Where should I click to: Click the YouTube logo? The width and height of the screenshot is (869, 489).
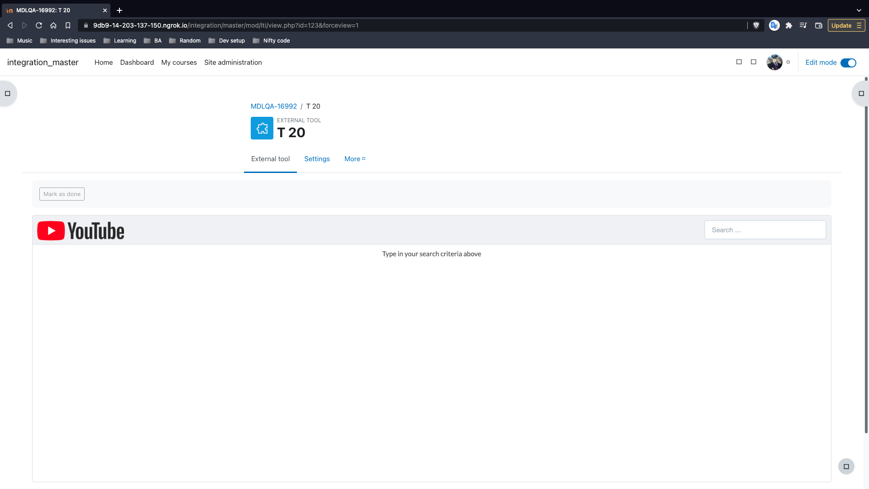click(x=81, y=231)
